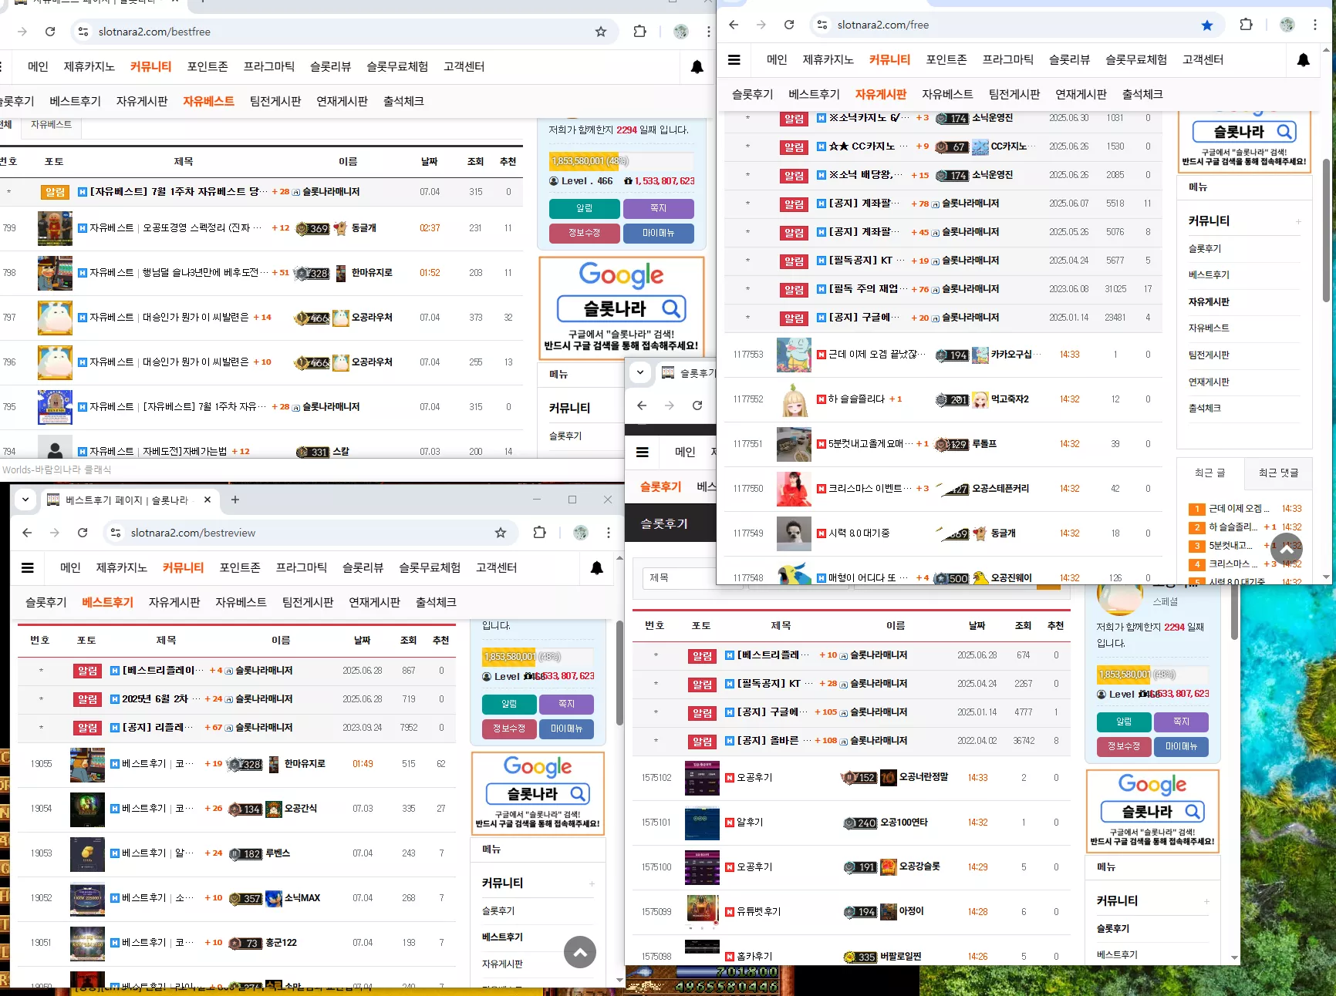
Task: Open thumbnail of post 19054 in bestreview
Action: [87, 809]
